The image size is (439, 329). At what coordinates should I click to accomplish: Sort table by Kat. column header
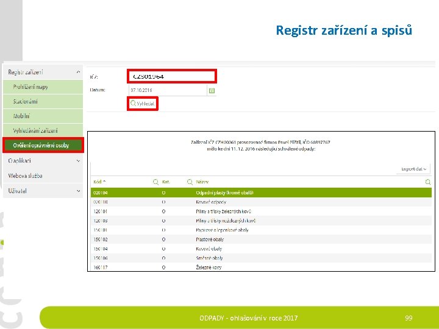pos(166,182)
